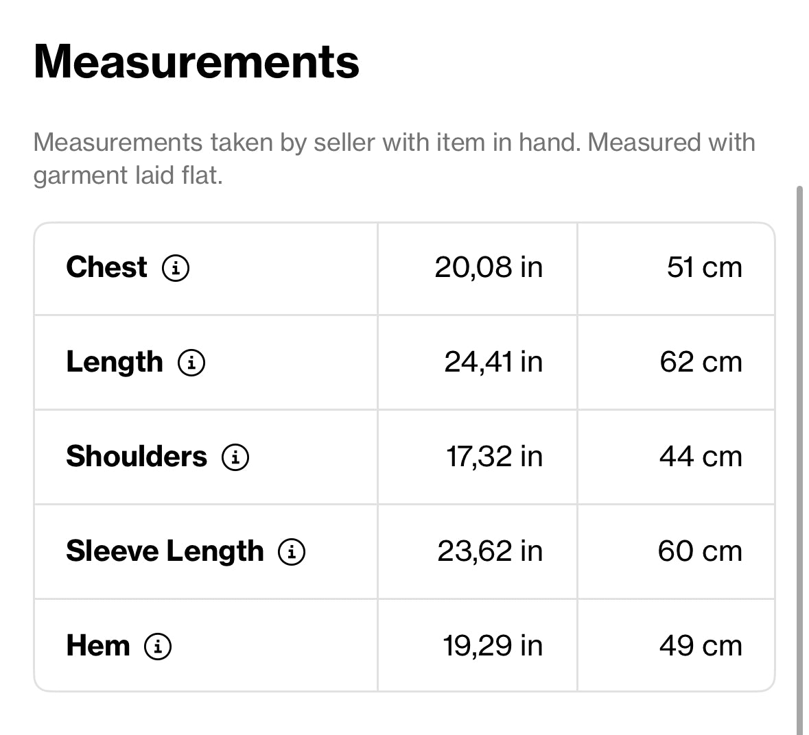
Task: Click the 24,41 in length value
Action: pos(493,362)
